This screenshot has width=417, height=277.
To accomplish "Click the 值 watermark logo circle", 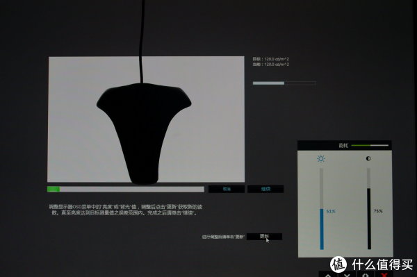I will coord(338,265).
